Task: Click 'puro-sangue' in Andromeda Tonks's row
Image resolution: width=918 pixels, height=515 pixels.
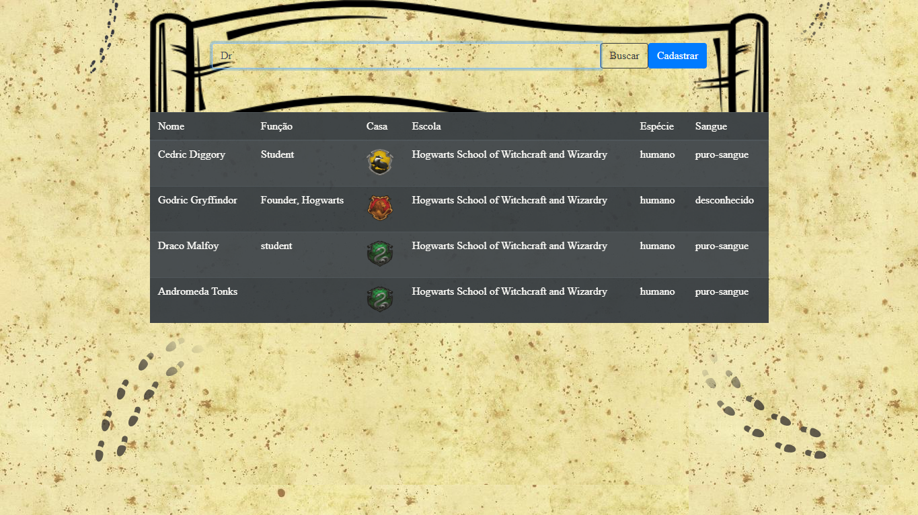Action: coord(722,292)
